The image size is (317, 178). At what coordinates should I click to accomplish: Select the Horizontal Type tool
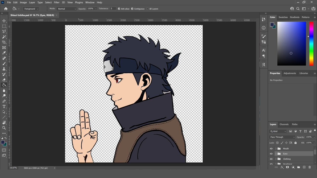pos(4,107)
